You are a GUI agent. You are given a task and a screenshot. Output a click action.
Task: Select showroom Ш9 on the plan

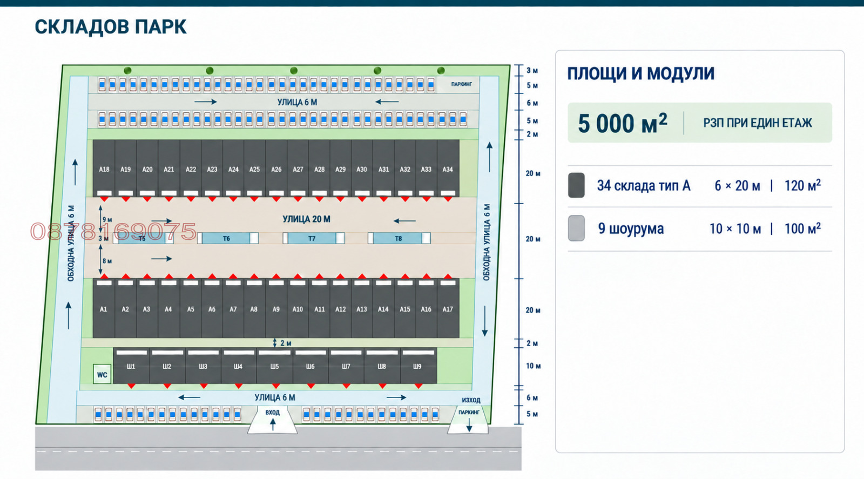coord(418,366)
